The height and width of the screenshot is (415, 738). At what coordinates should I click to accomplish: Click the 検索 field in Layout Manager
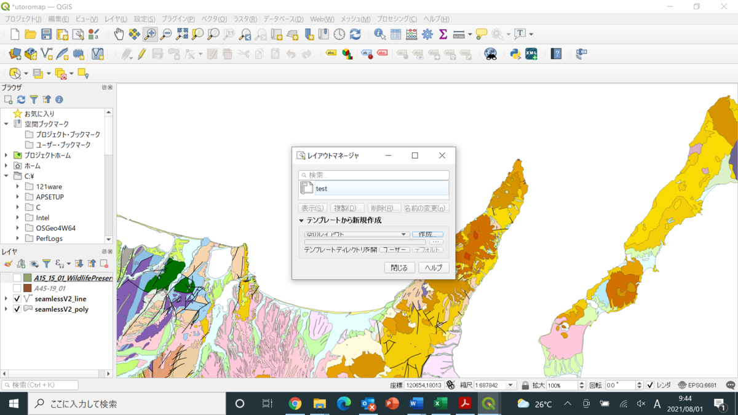(374, 175)
